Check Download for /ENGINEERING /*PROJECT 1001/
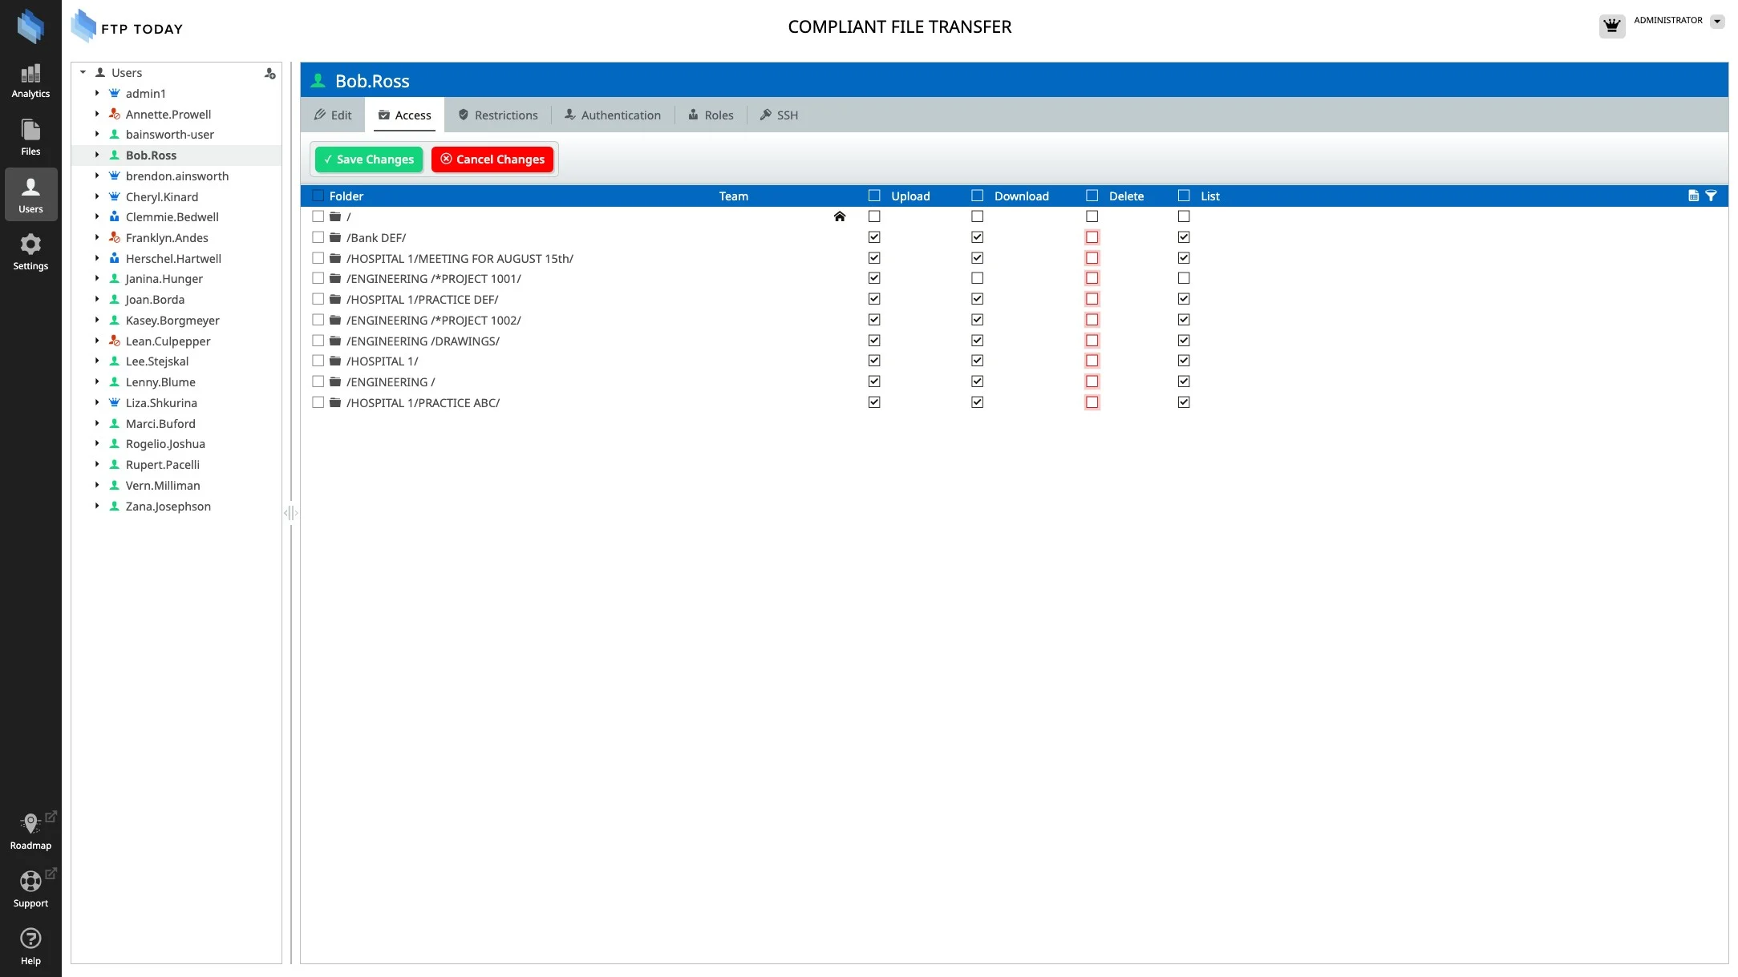This screenshot has width=1738, height=977. (977, 278)
